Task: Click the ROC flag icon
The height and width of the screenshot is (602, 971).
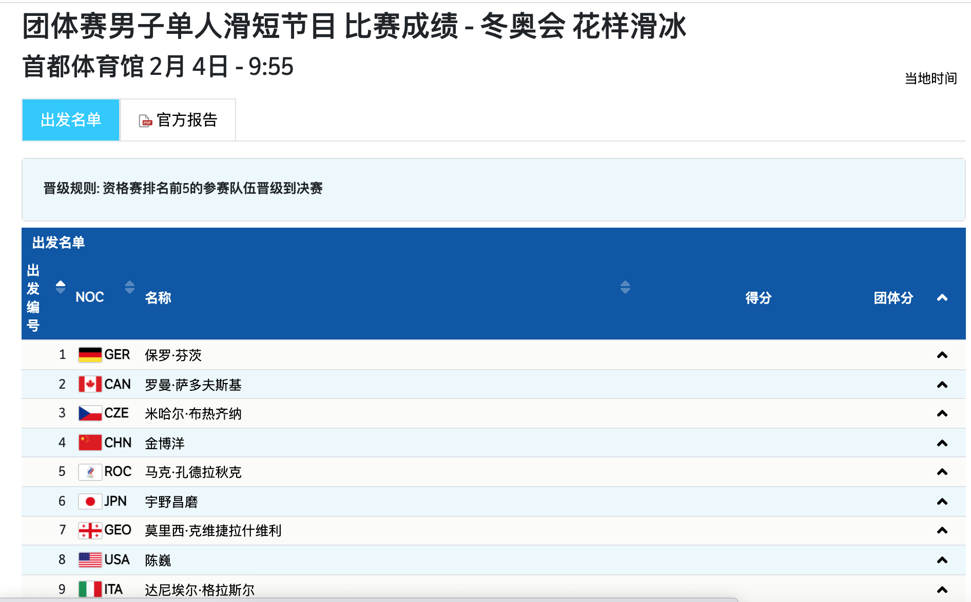Action: (90, 472)
